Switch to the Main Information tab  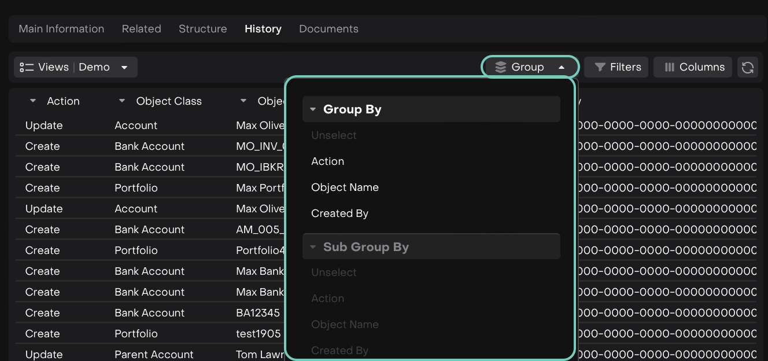[61, 29]
